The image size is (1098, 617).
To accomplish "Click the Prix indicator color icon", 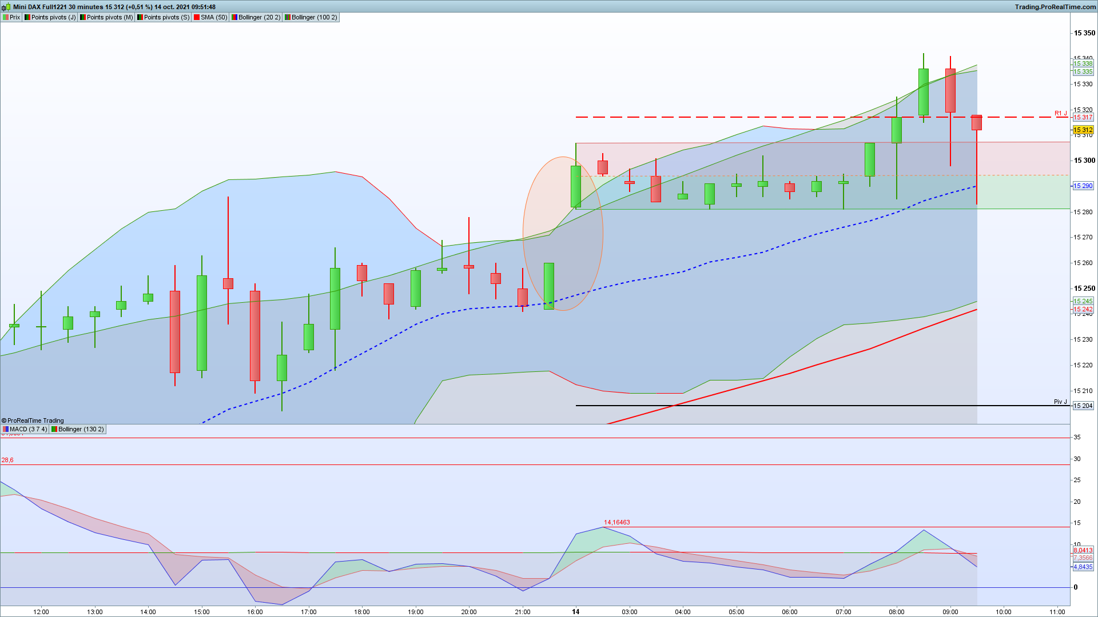I will (x=6, y=17).
